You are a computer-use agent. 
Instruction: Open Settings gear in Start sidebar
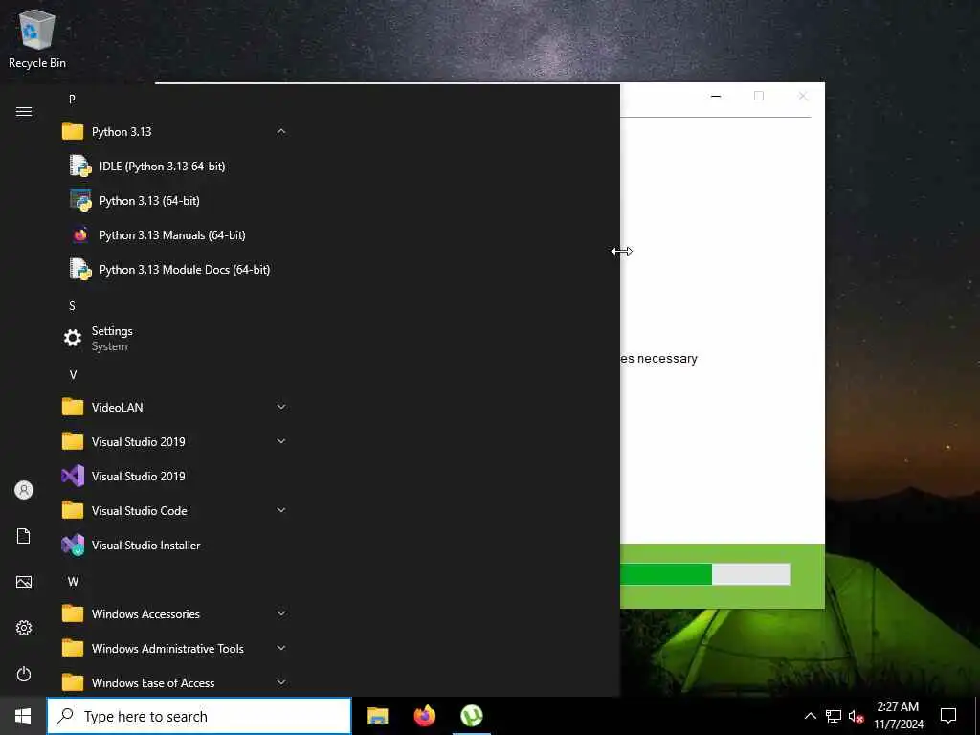(24, 628)
